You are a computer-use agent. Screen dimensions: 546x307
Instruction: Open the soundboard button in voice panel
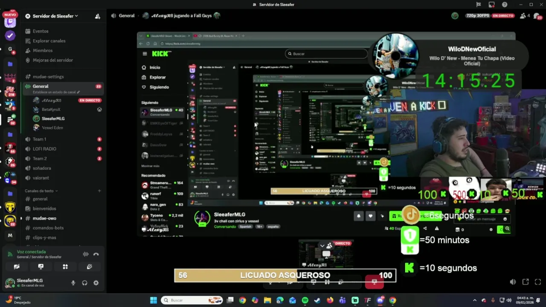tap(90, 266)
